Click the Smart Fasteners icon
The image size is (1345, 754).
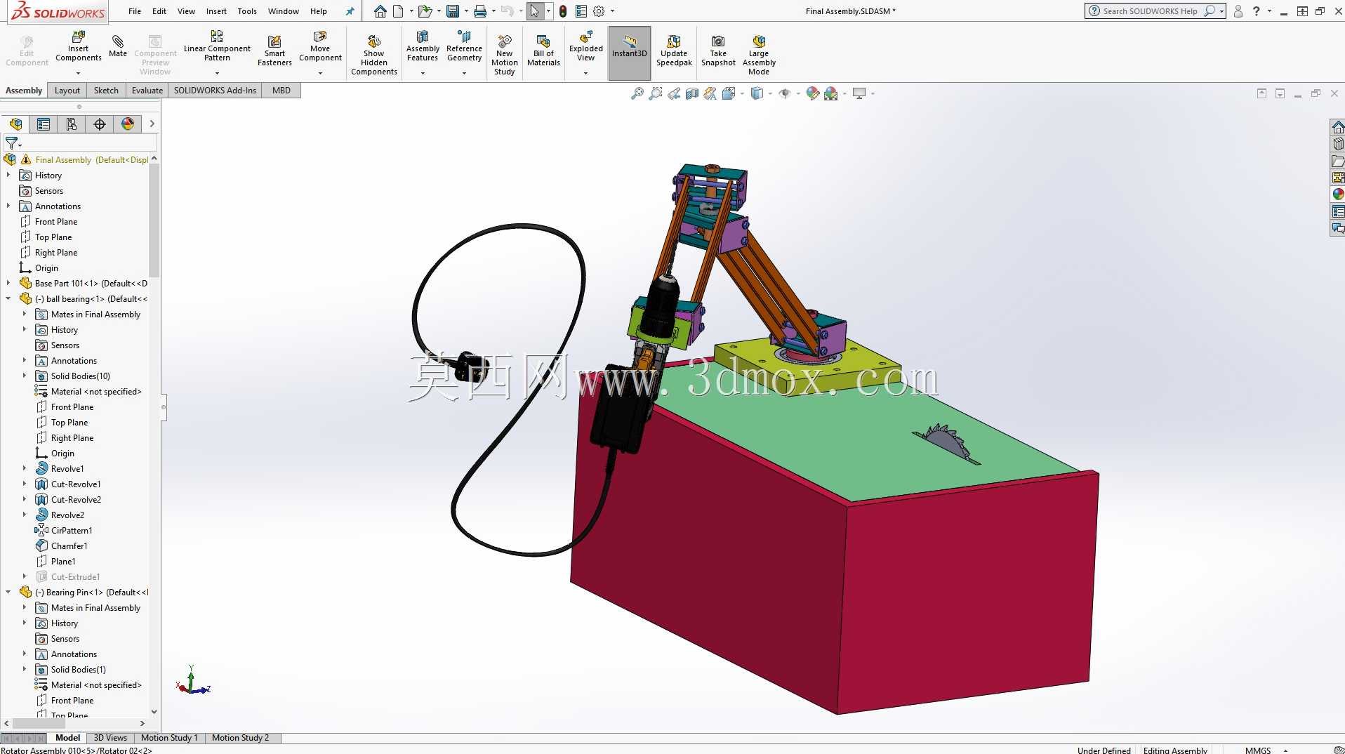pos(274,41)
